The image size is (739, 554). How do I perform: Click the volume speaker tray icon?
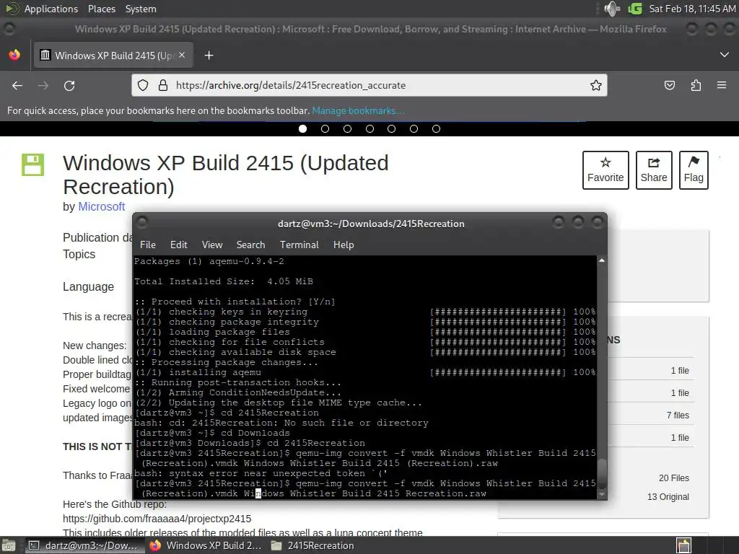click(612, 9)
